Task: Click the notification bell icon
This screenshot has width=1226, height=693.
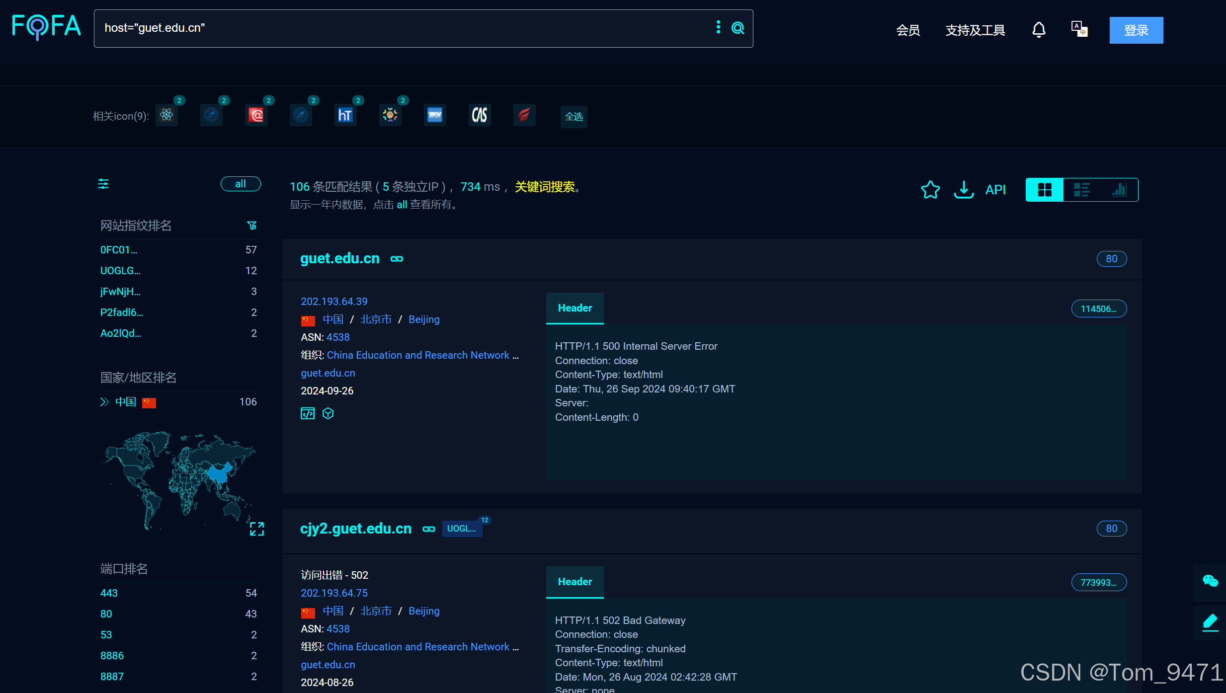Action: (1039, 30)
